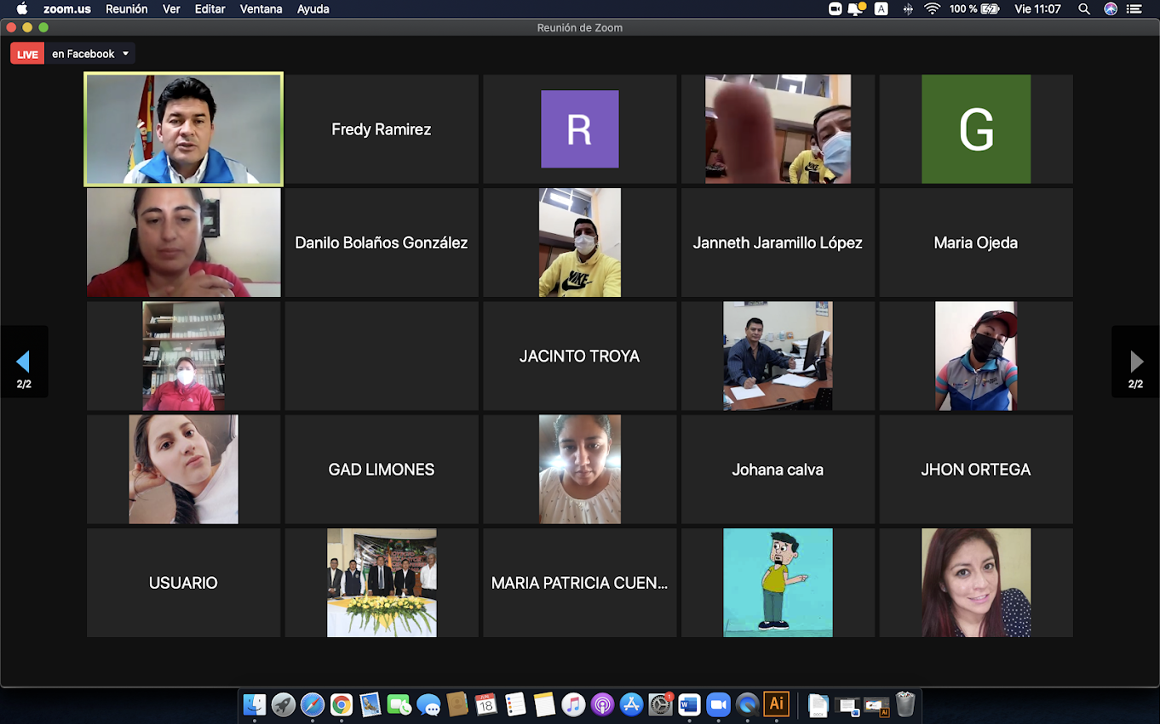
Task: Select Fredy Ramirez participant tile
Action: pyautogui.click(x=382, y=129)
